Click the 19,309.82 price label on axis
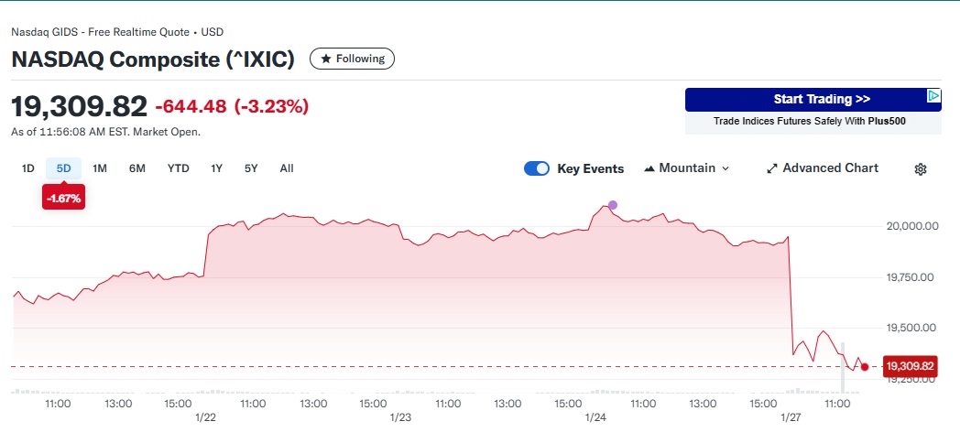 [910, 367]
